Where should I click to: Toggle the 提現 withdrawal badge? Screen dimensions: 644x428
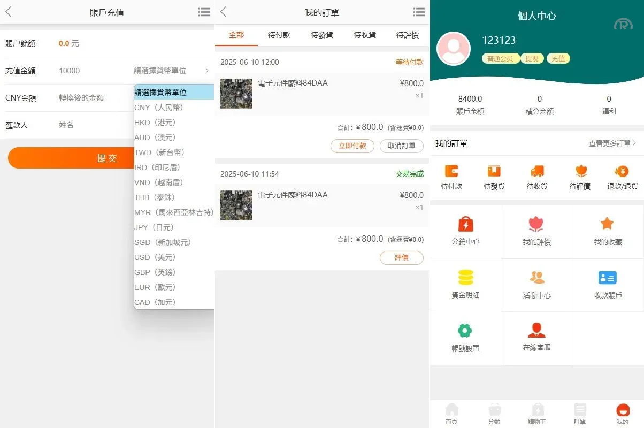[x=532, y=59]
